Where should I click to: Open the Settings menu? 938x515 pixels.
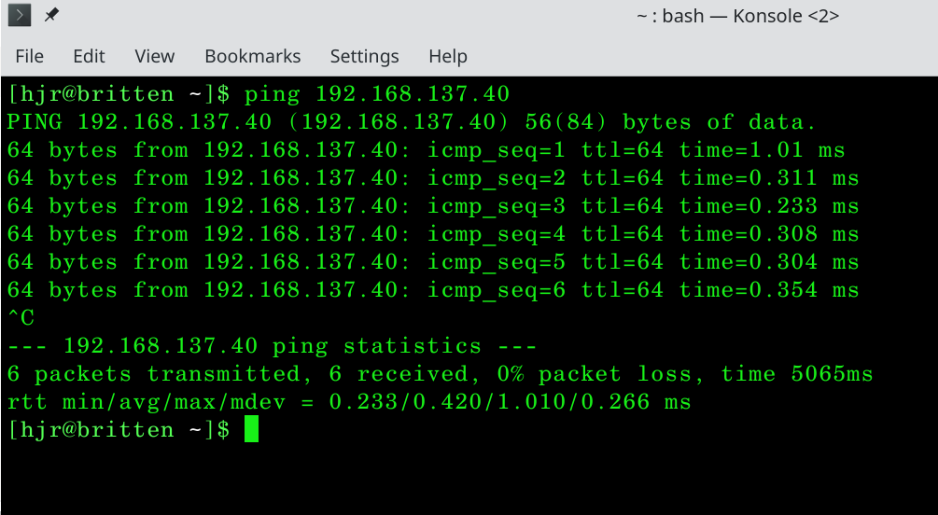(364, 56)
